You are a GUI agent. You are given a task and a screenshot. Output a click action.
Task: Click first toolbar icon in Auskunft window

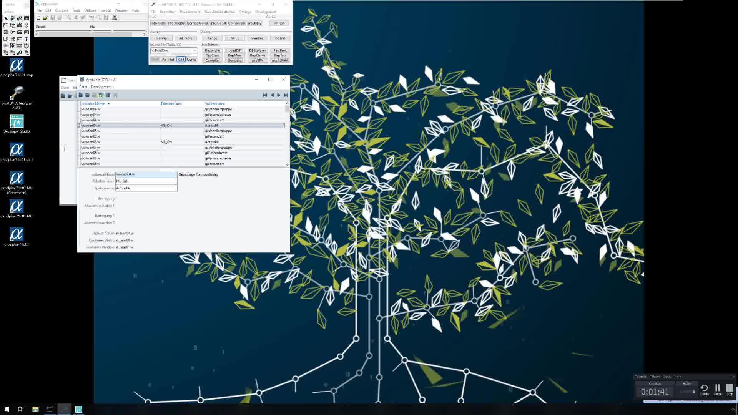(81, 95)
